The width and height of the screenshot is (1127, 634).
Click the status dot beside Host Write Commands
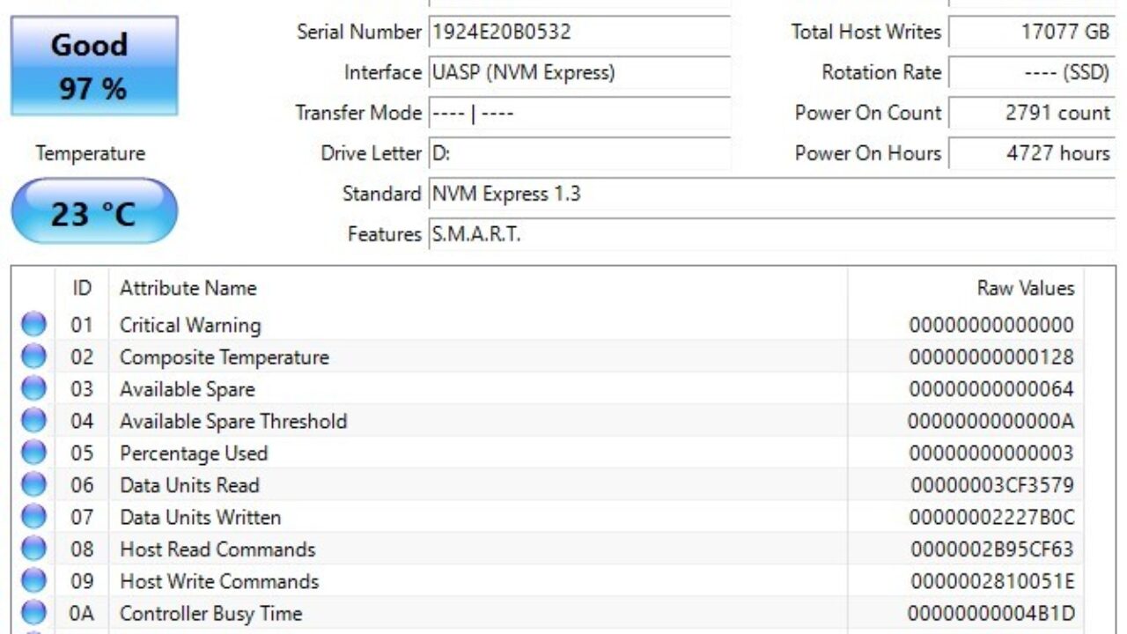(33, 581)
